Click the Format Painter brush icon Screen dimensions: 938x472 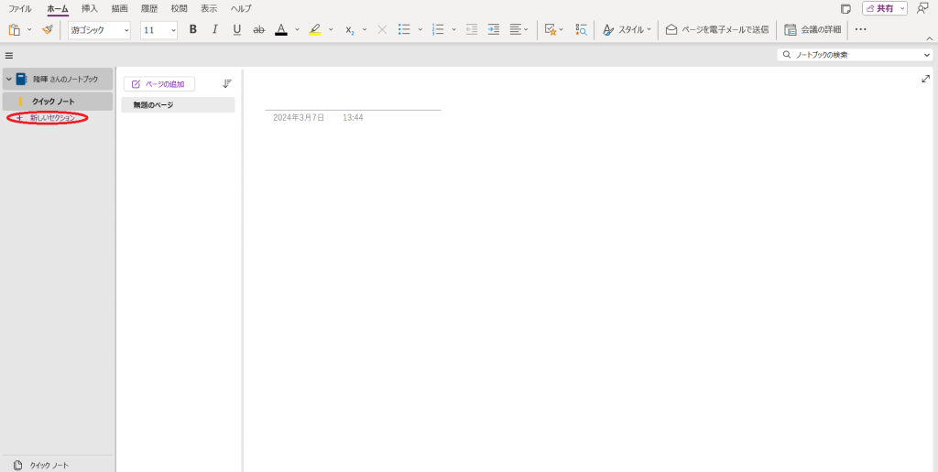click(x=47, y=29)
